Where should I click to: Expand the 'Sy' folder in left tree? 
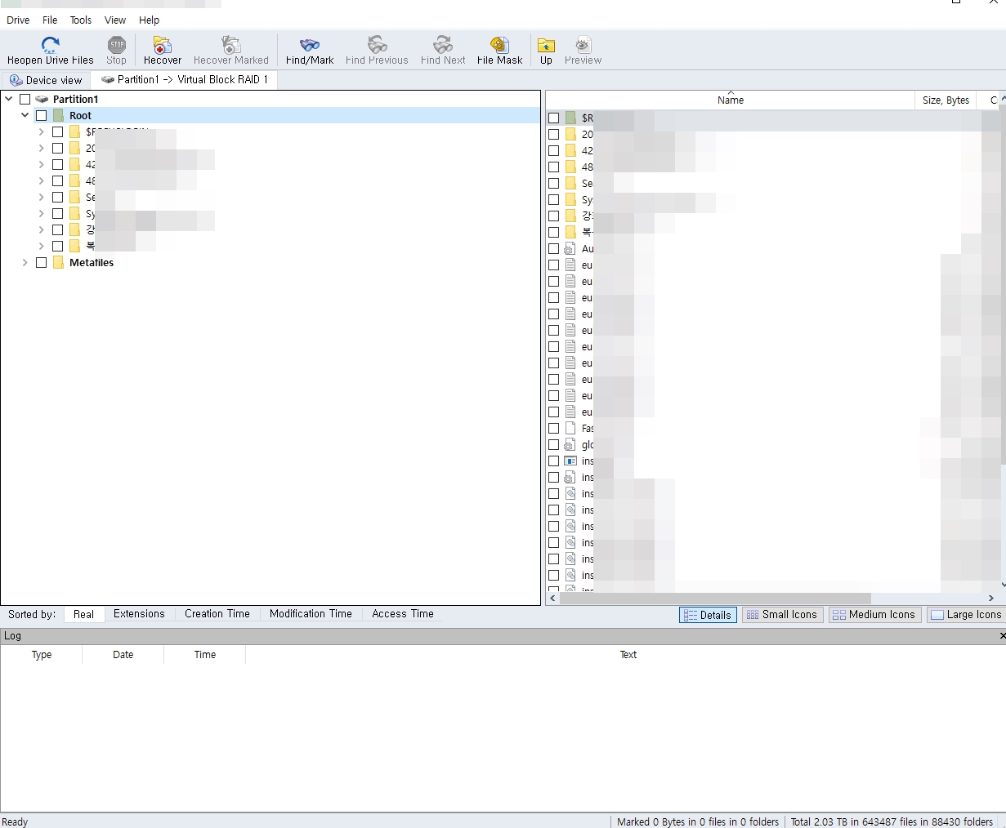[x=41, y=213]
